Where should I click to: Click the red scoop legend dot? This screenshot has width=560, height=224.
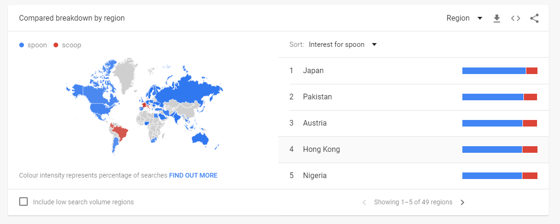[56, 45]
